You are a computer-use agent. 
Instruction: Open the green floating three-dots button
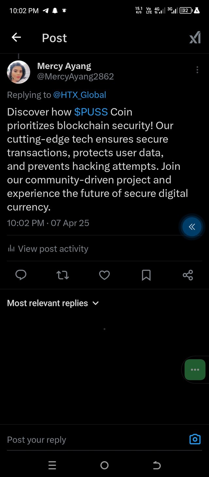point(195,369)
